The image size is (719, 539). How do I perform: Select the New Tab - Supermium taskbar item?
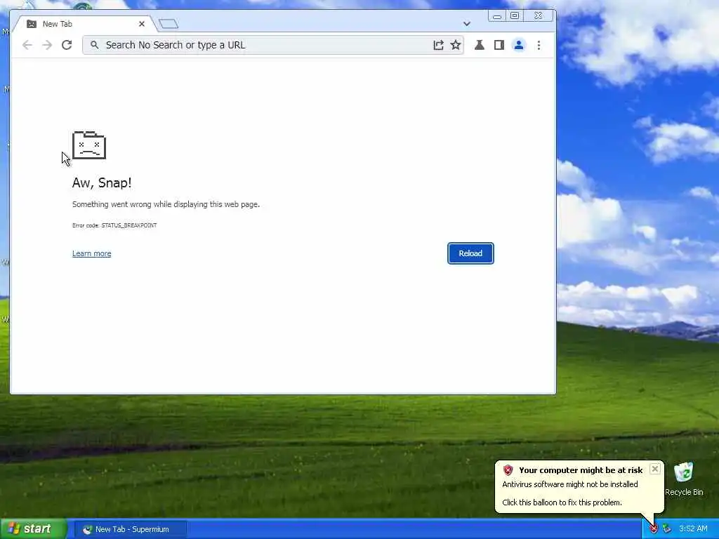[130, 529]
